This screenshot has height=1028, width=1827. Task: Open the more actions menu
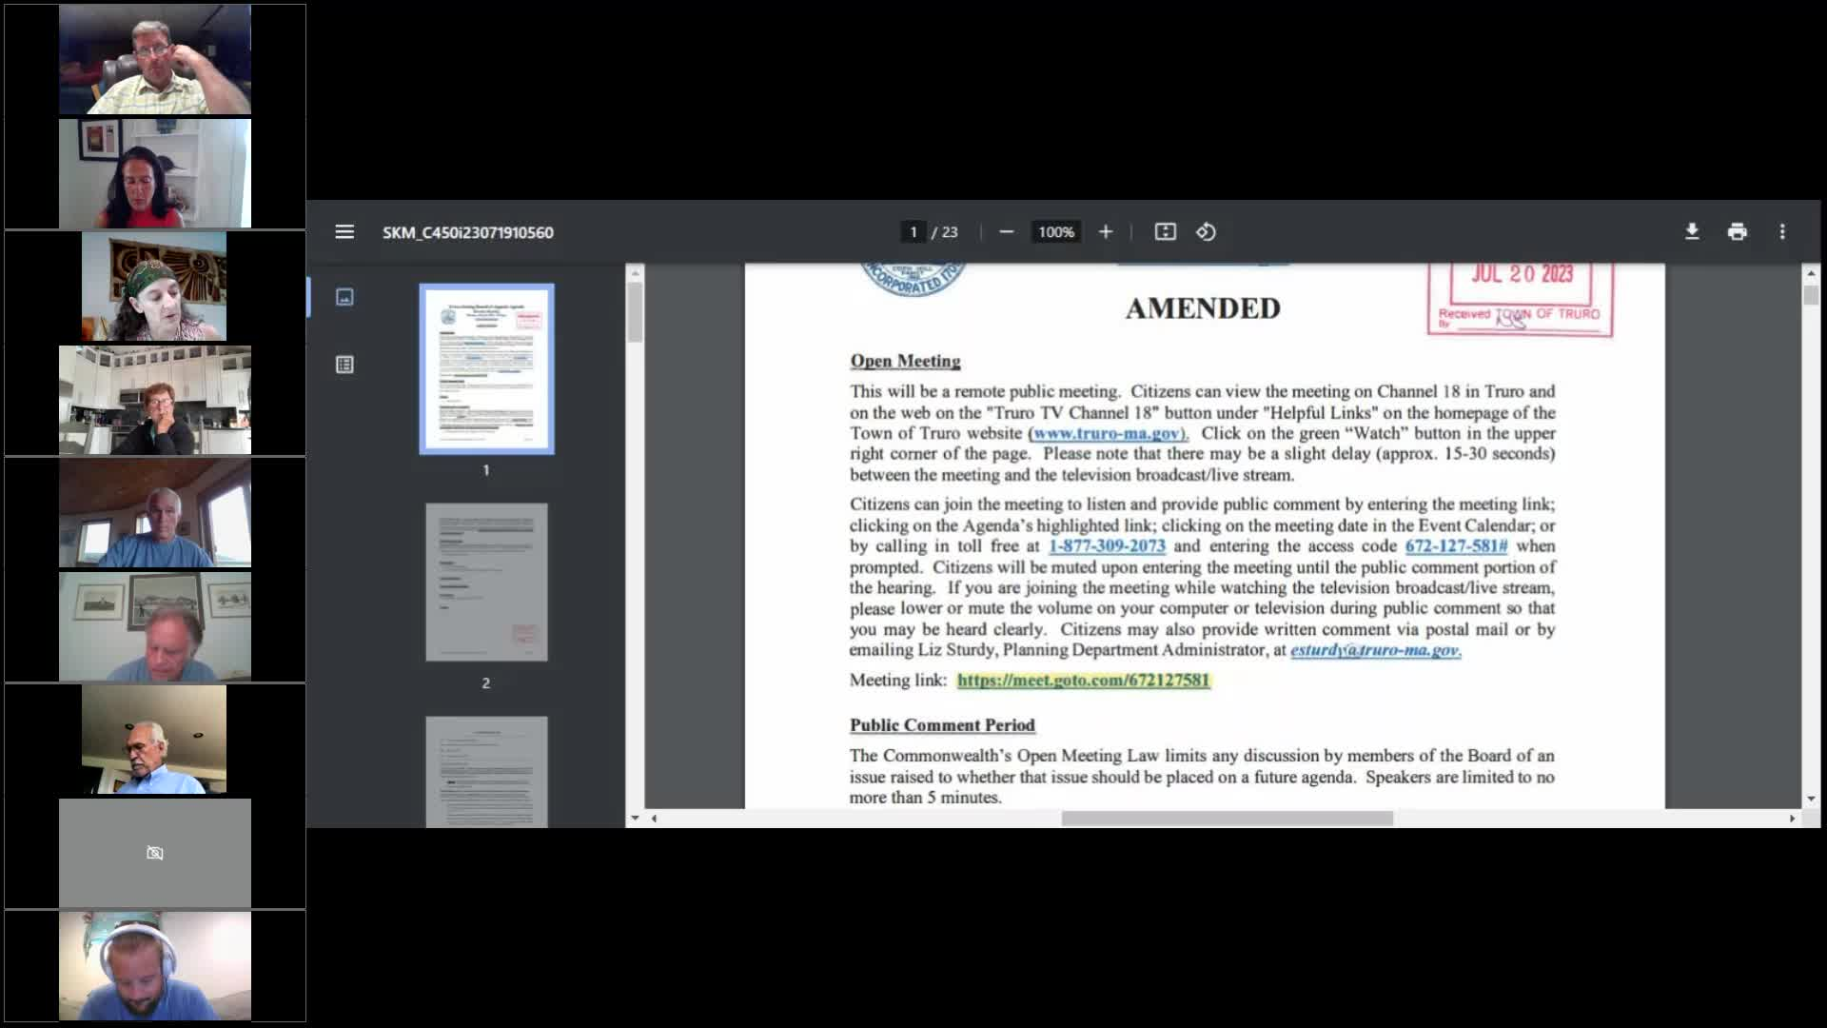[x=1782, y=232]
